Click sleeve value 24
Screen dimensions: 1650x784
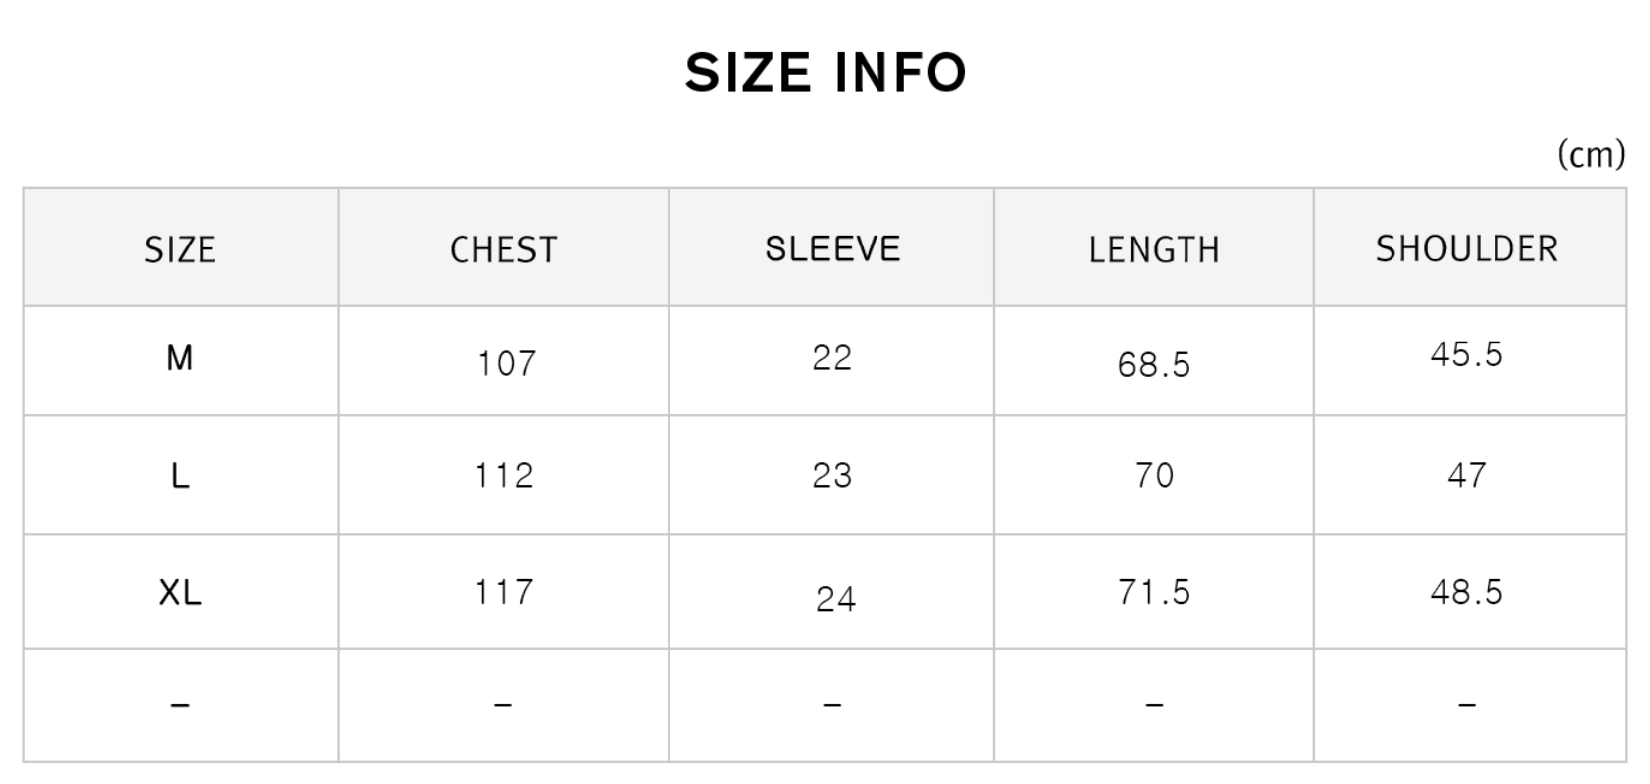836,598
